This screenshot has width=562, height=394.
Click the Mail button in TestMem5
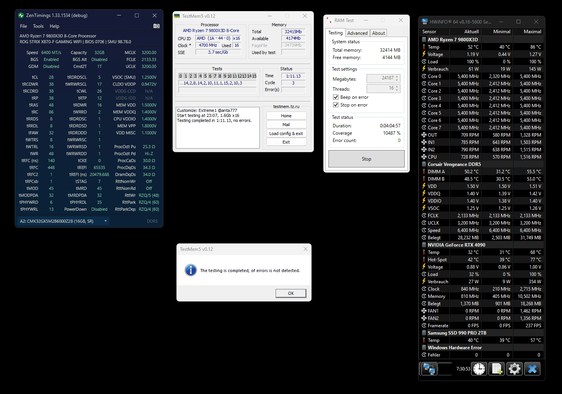pos(286,125)
